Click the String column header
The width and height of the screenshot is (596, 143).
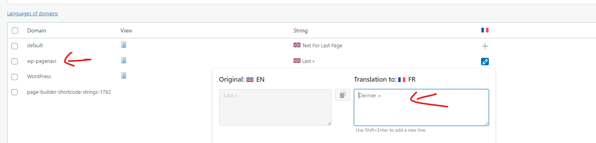[301, 30]
